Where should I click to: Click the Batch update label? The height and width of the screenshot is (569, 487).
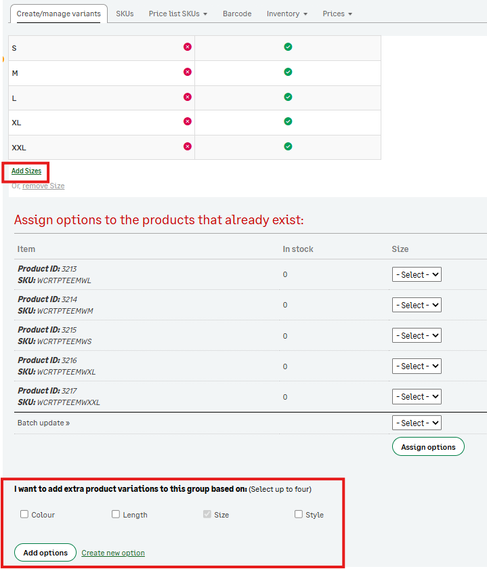[x=43, y=423]
